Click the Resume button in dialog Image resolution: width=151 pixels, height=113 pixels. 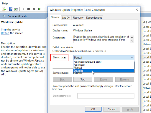tap(124, 79)
